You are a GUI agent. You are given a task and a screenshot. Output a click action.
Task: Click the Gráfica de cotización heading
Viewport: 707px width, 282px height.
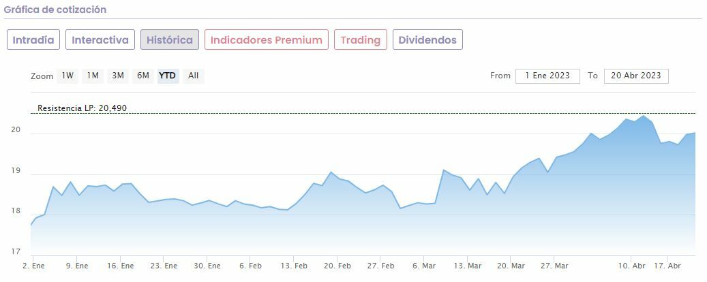coord(55,10)
